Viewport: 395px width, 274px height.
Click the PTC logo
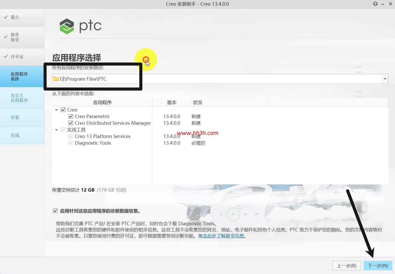pos(80,26)
